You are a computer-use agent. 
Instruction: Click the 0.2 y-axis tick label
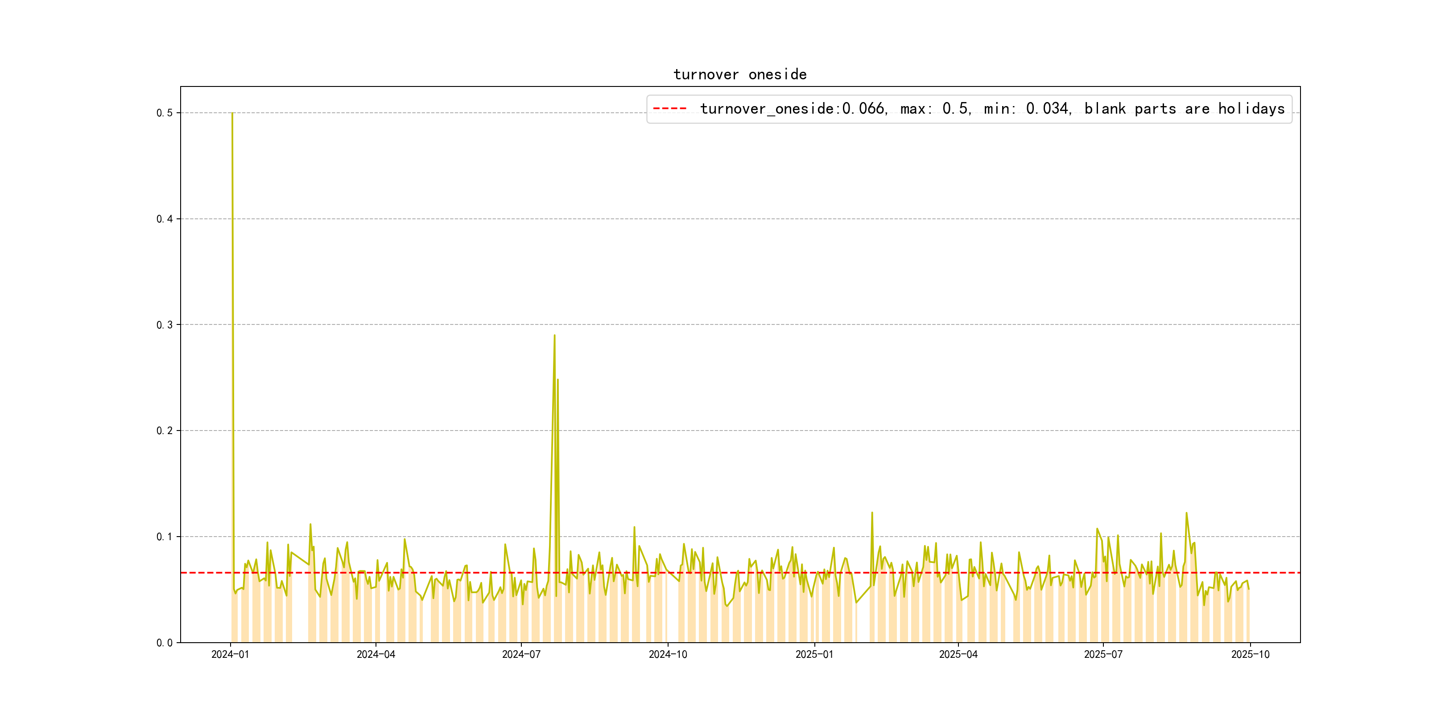point(165,431)
